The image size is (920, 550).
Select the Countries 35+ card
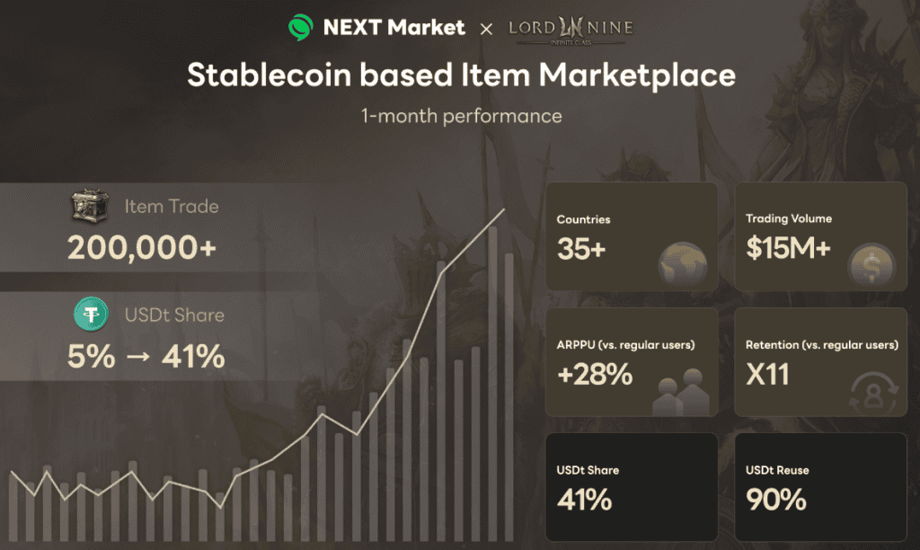632,236
